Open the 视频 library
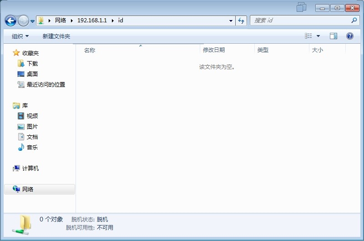This screenshot has height=241, width=364. [x=32, y=116]
